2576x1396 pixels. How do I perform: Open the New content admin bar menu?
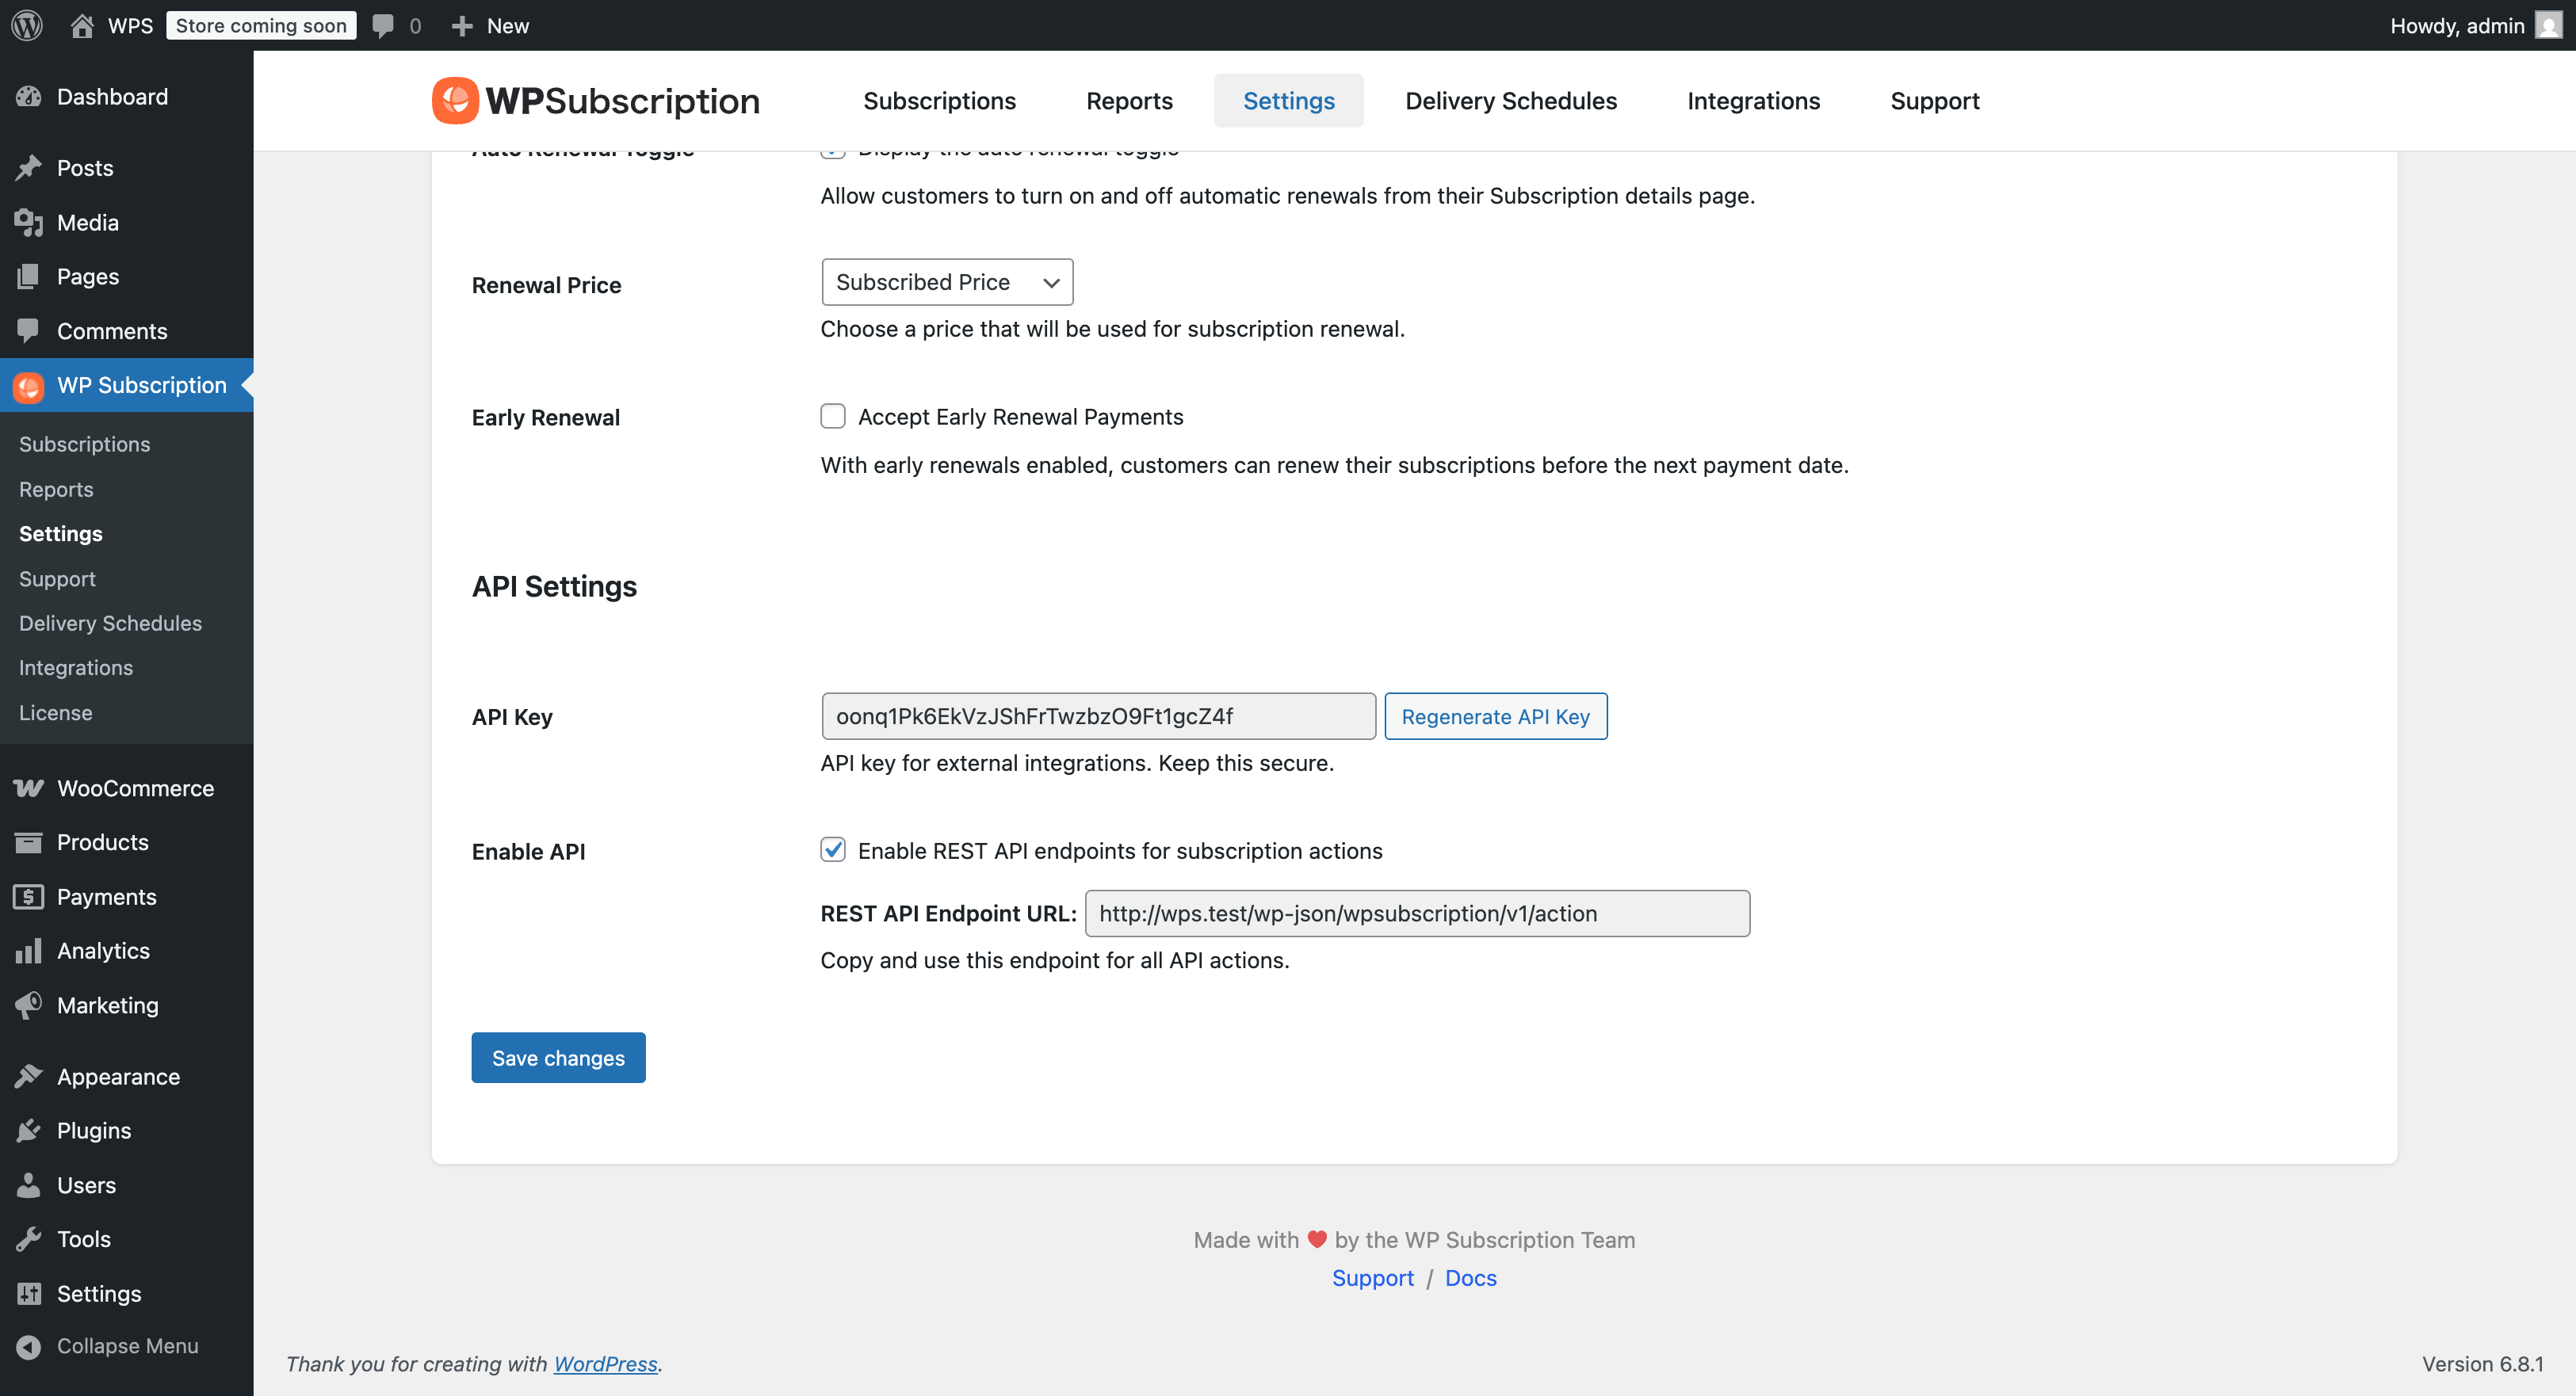490,26
